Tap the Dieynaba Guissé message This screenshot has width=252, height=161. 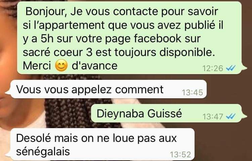coord(166,113)
